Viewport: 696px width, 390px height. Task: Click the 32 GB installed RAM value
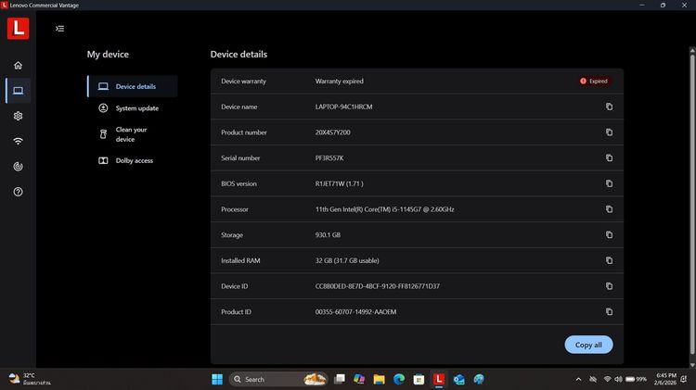(347, 260)
